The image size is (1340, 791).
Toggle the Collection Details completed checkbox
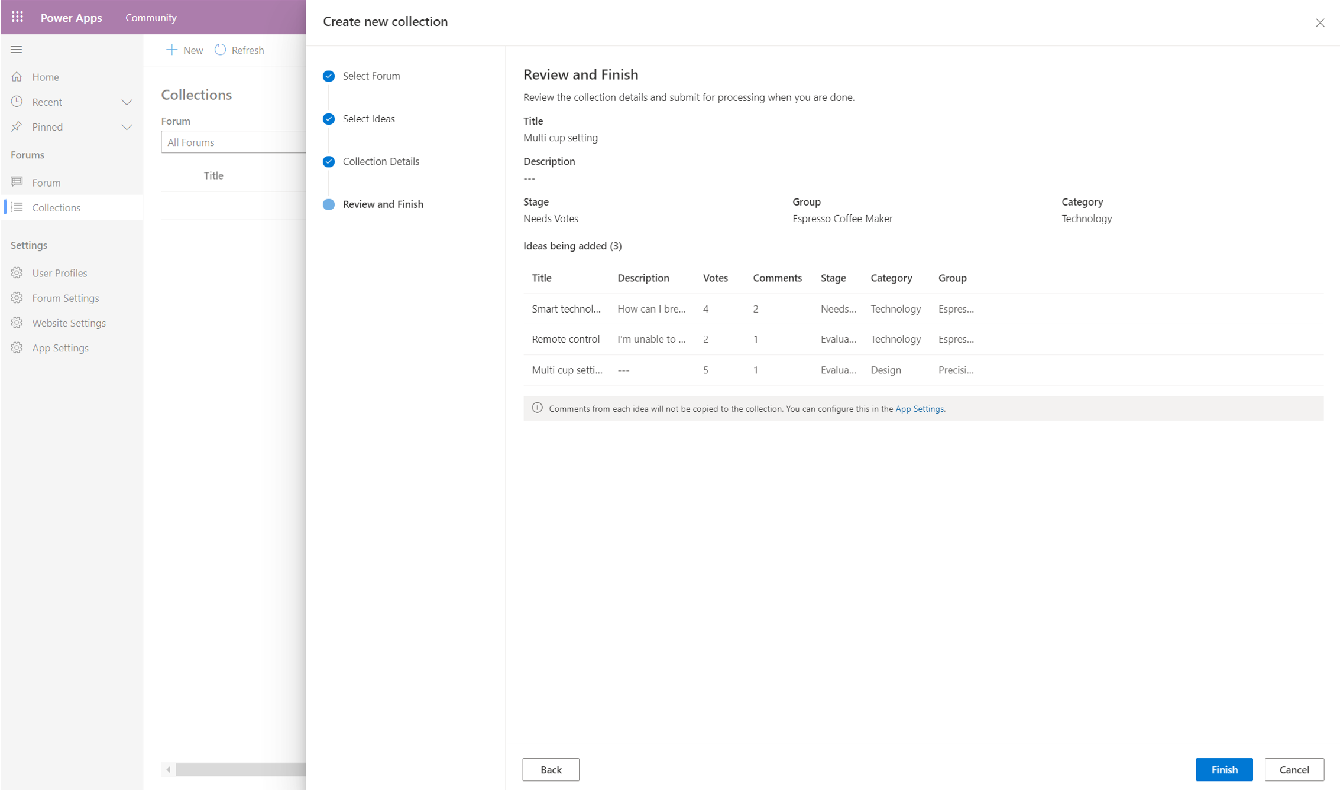(329, 161)
